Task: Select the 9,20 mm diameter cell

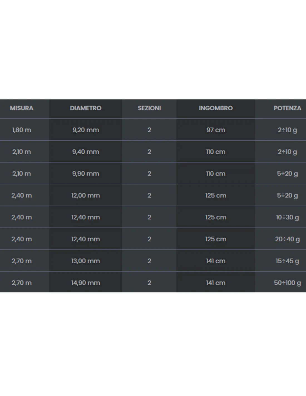Action: coord(86,130)
